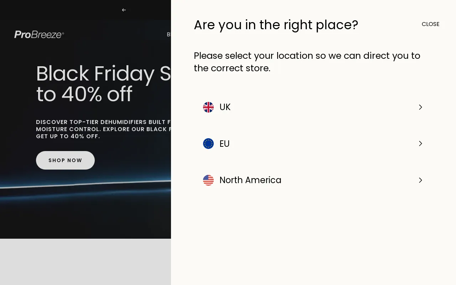
Task: Click the 40% off promotional text
Action: tap(84, 94)
